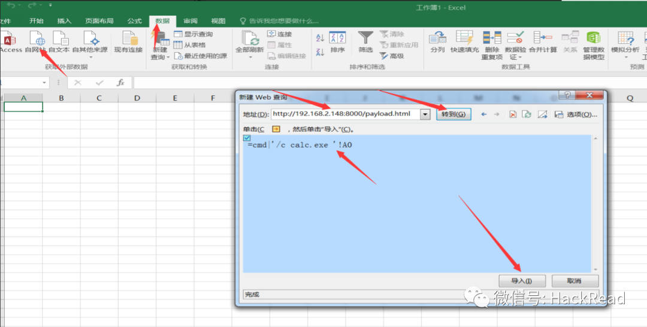Viewport: 647px width, 327px height.
Task: Click the stop loading icon in dialog
Action: click(x=512, y=114)
